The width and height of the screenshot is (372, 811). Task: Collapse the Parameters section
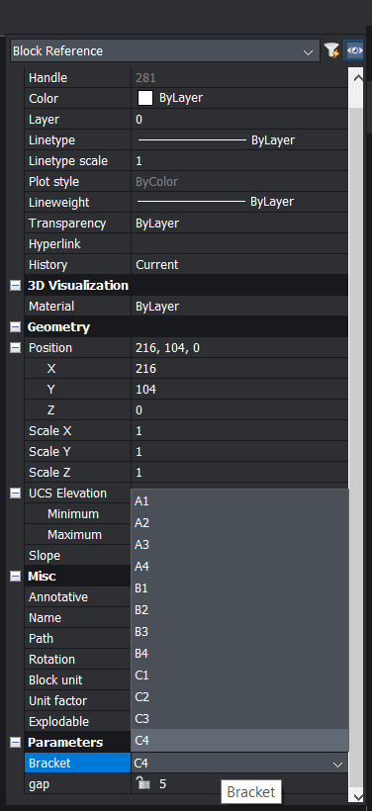point(16,742)
